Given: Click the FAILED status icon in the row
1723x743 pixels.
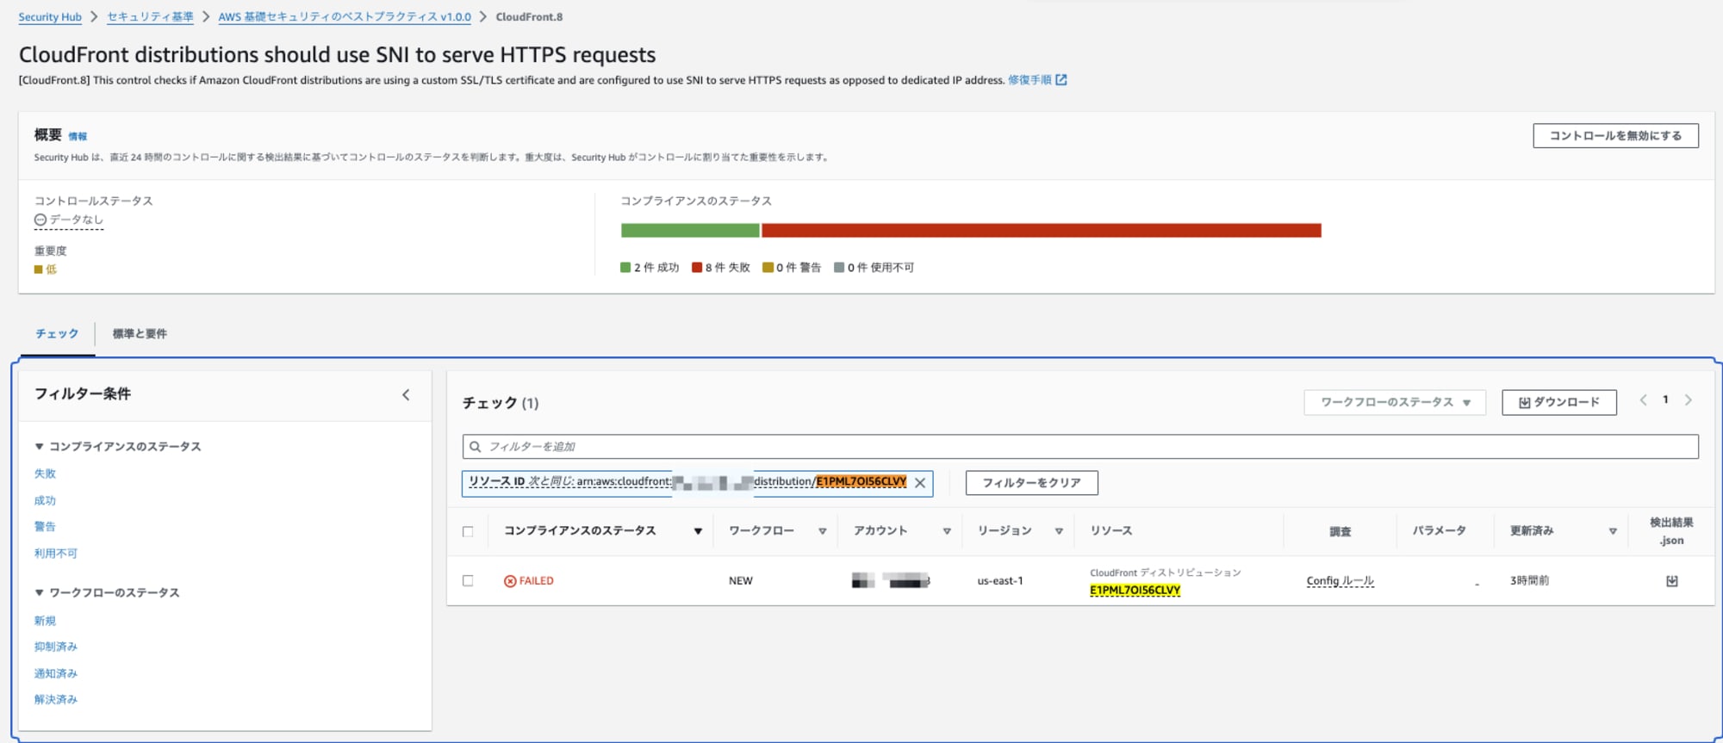Looking at the screenshot, I should [x=510, y=581].
